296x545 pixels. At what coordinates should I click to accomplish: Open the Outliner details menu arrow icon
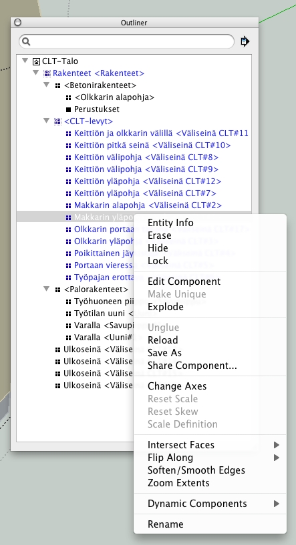click(245, 42)
